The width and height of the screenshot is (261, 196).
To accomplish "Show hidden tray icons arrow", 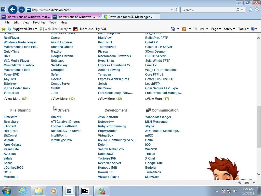I will [x=217, y=191].
